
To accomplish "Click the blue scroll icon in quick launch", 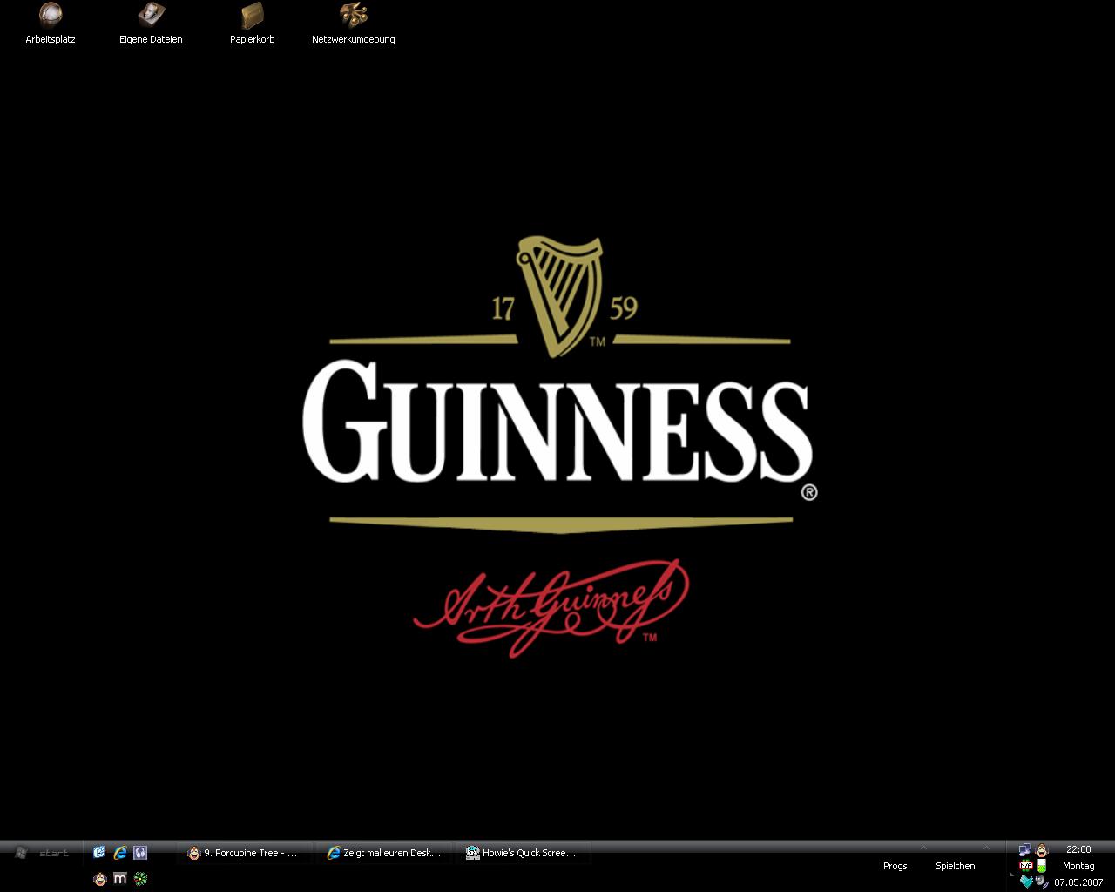I will click(99, 853).
